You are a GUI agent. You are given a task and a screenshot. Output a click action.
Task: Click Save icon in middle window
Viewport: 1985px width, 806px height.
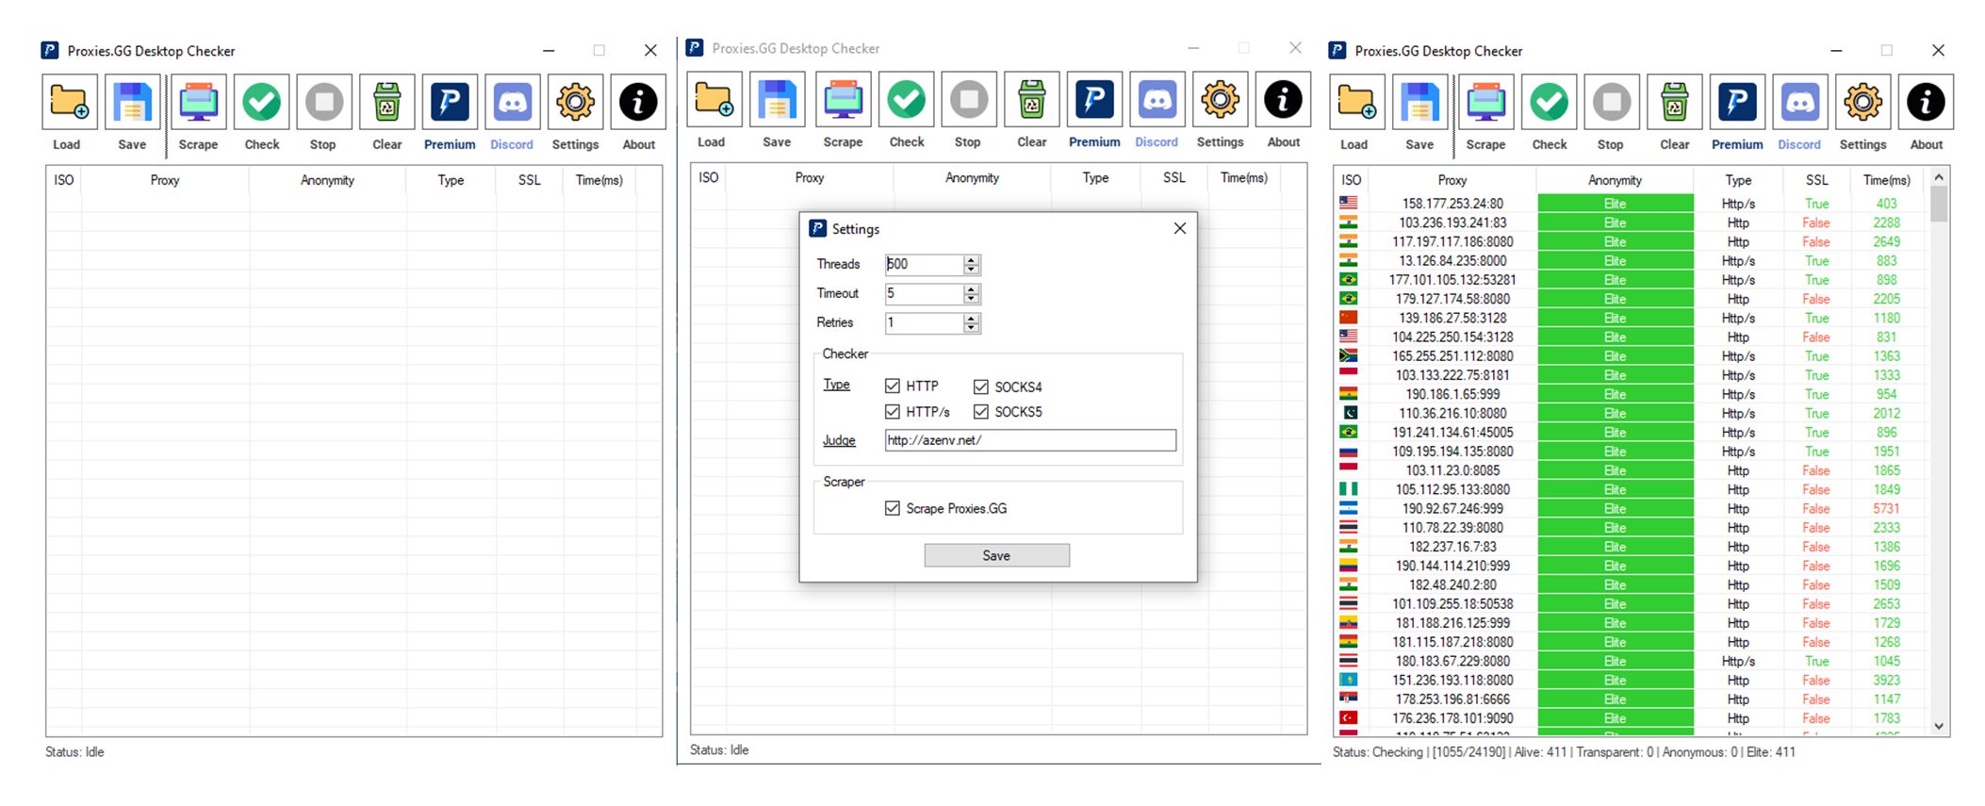pyautogui.click(x=777, y=99)
